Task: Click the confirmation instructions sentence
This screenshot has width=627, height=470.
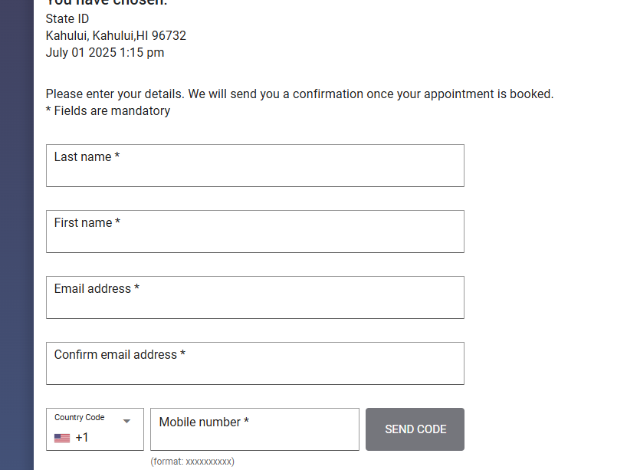Action: tap(300, 94)
